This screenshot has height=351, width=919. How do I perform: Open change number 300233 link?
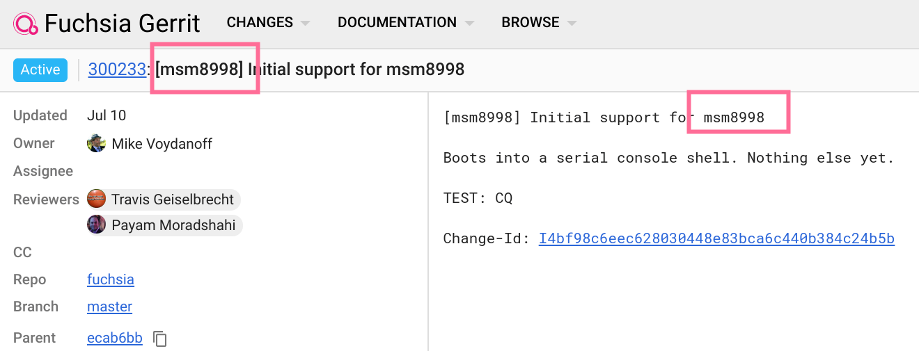pos(117,70)
